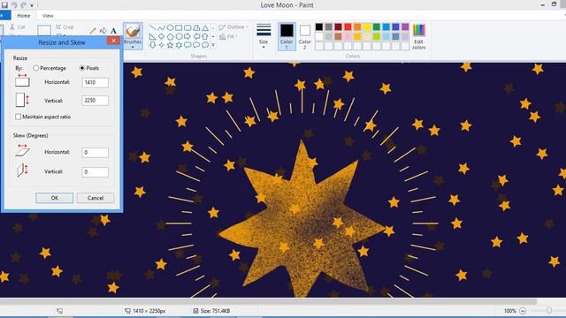Viewport: 566px width, 318px height.
Task: Select the Pencil tool
Action: [93, 31]
